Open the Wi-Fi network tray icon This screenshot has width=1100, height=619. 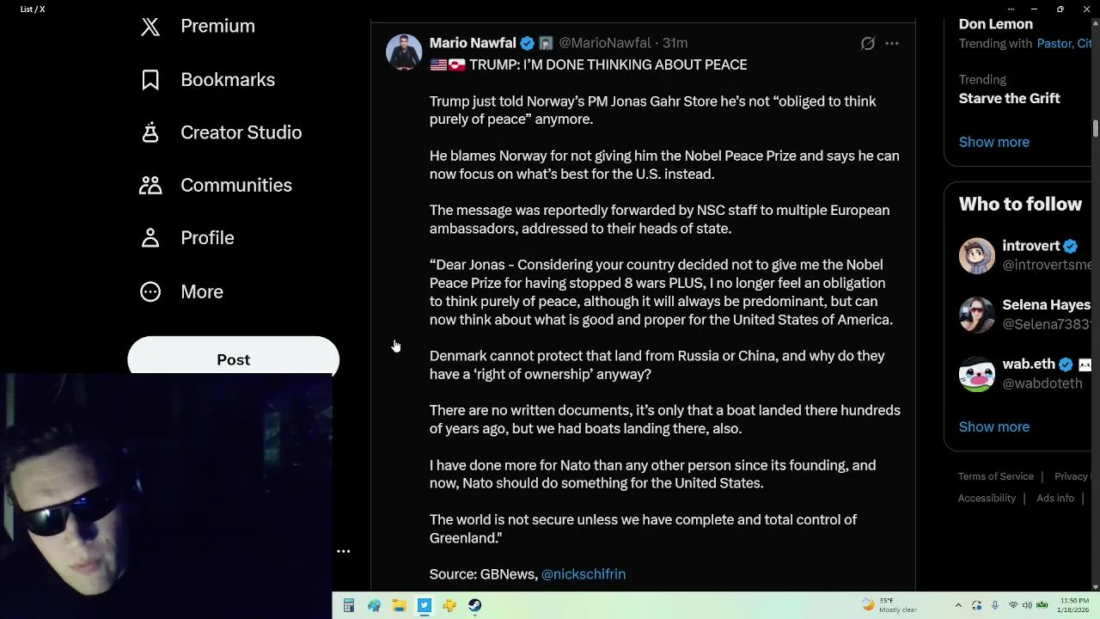click(1013, 605)
